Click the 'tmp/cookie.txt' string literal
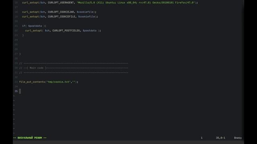Screen dimensions: 257x144 (x=59, y=82)
